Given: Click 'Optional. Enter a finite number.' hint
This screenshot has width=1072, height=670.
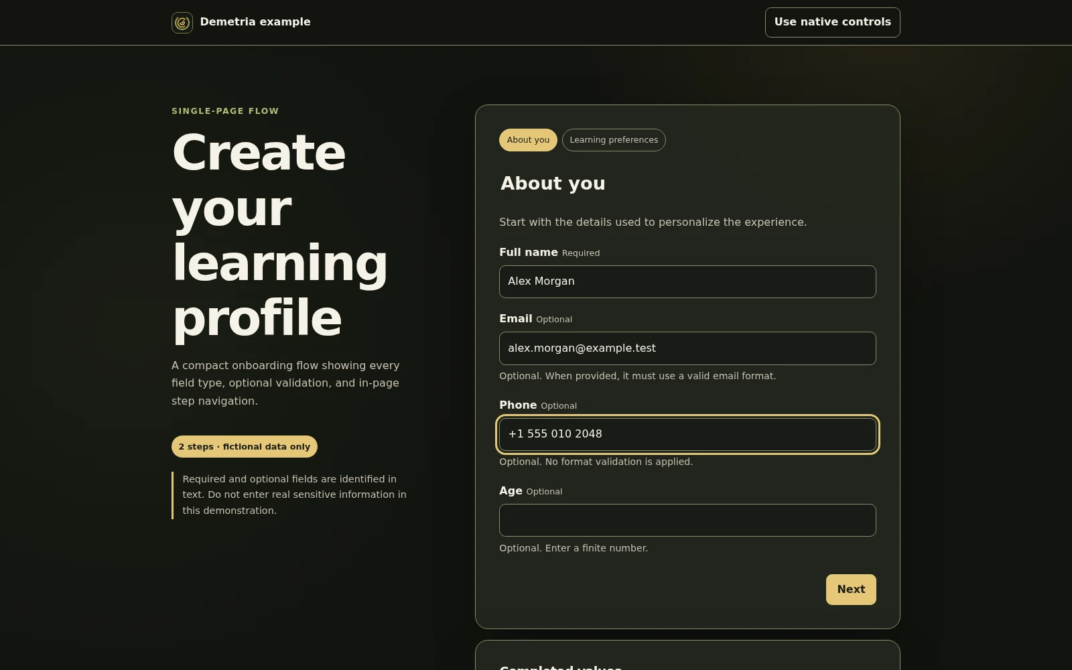Looking at the screenshot, I should click(x=574, y=548).
